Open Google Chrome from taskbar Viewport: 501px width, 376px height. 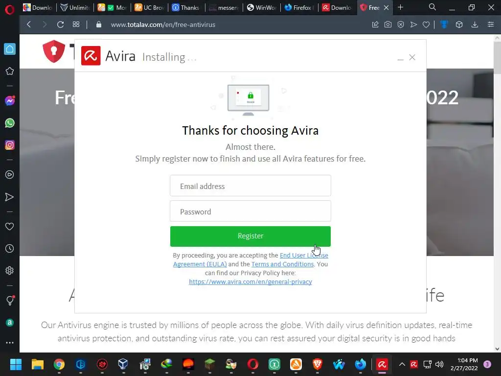tap(59, 364)
